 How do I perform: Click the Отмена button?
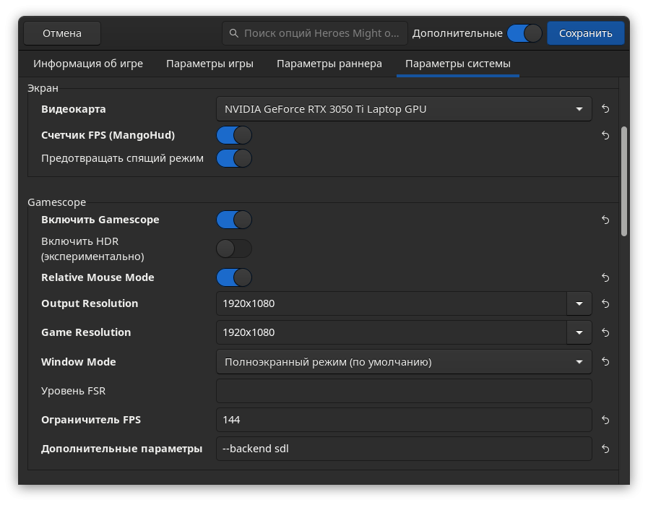click(62, 33)
